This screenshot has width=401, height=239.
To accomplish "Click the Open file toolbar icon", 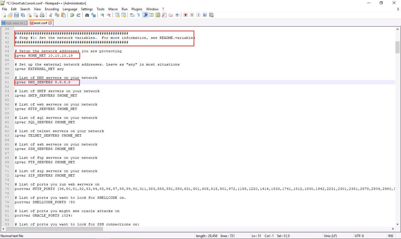I will [x=10, y=15].
